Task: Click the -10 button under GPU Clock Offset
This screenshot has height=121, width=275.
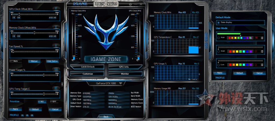Action: click(19, 18)
